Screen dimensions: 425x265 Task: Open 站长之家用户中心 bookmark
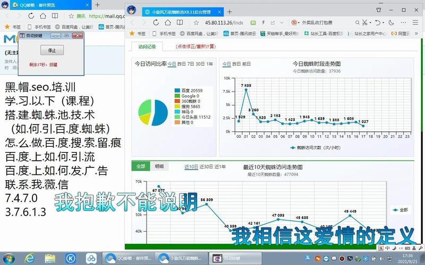pos(367,33)
